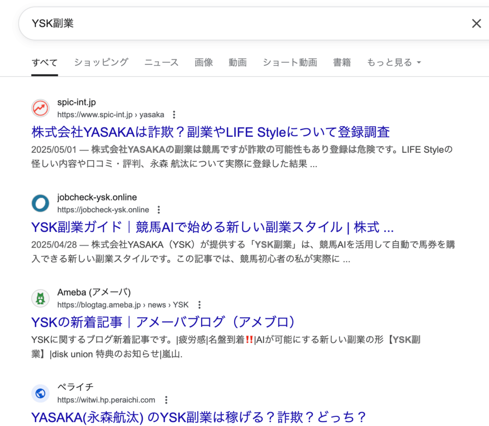Open result 株式会社YASAKAは詐欺？副業やLIFE Style

pos(211,132)
